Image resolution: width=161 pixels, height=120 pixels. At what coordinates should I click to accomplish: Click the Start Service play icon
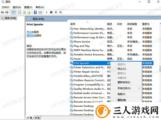click(x=47, y=12)
